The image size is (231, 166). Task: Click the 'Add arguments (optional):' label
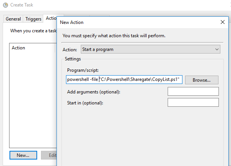point(94,92)
